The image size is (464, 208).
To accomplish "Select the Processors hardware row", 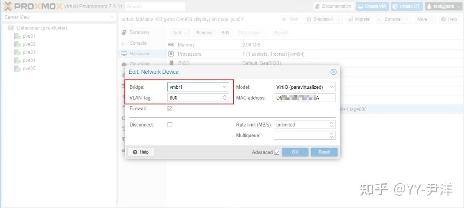I will (315, 54).
